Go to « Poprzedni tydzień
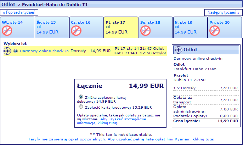 19,12
